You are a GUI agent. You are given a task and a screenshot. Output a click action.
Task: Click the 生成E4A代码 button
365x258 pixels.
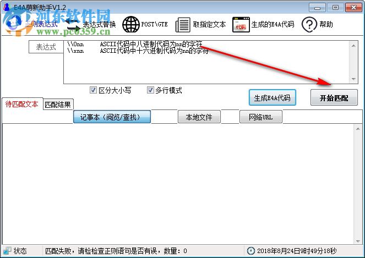tap(273, 98)
